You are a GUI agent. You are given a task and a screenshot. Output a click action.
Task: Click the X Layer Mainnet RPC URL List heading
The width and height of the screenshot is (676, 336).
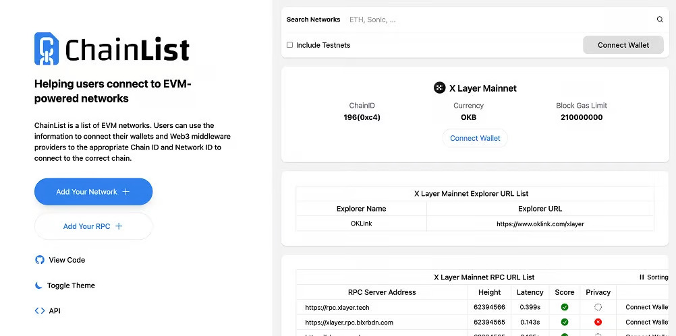[x=484, y=277]
